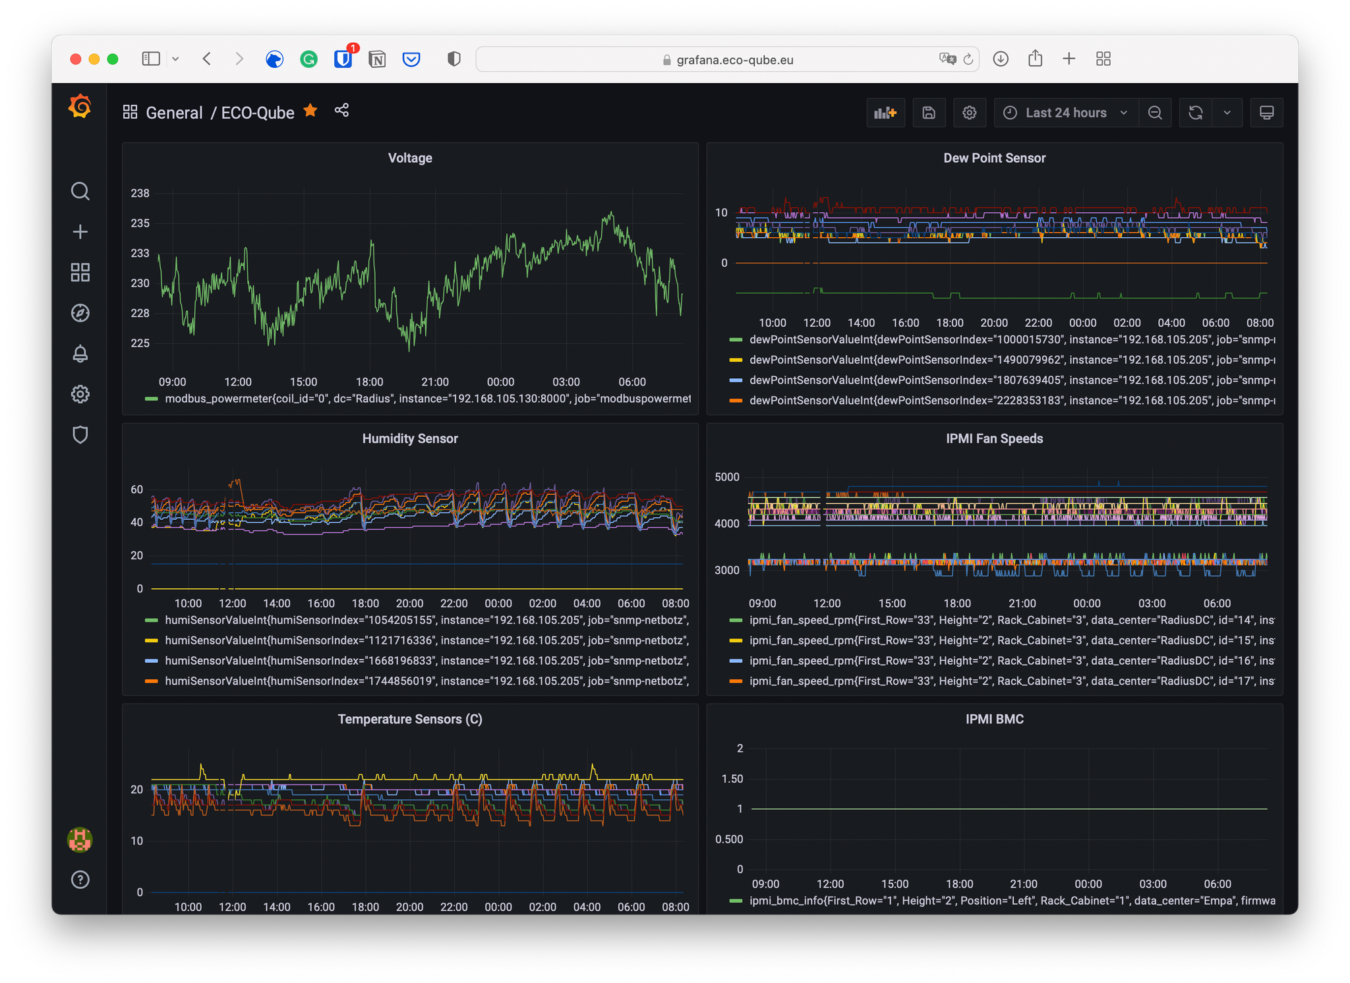Viewport: 1350px width, 983px height.
Task: Share dashboard using the share icon
Action: [341, 111]
